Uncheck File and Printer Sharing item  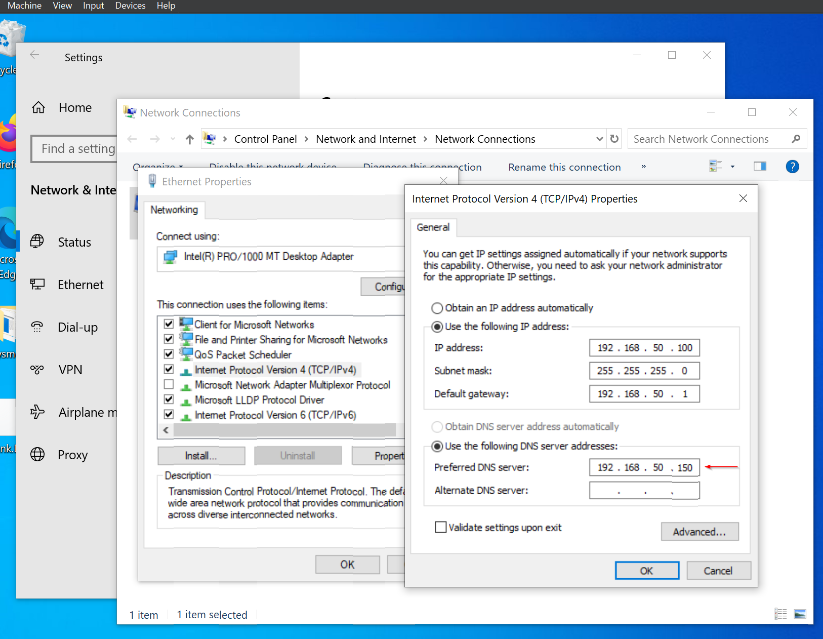coord(169,339)
